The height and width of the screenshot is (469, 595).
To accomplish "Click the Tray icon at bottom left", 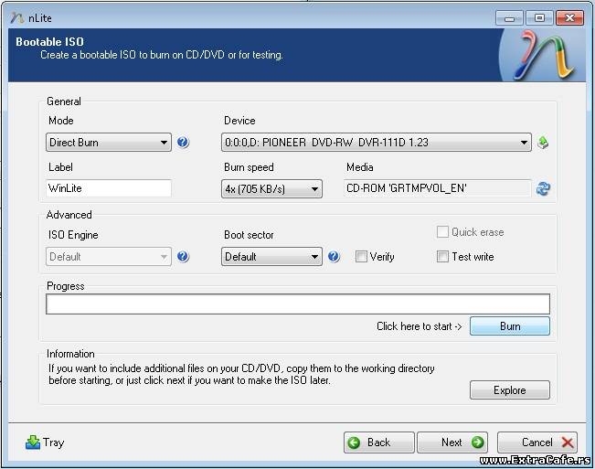I will pos(33,442).
